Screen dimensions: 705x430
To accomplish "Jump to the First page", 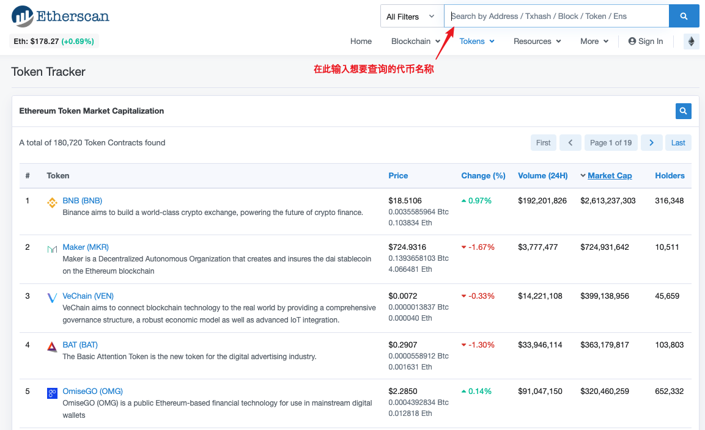I will coord(543,143).
